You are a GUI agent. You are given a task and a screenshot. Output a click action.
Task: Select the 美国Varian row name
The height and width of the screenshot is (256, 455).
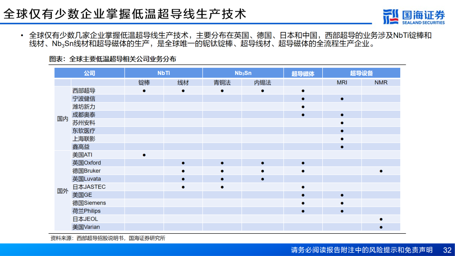click(x=86, y=227)
